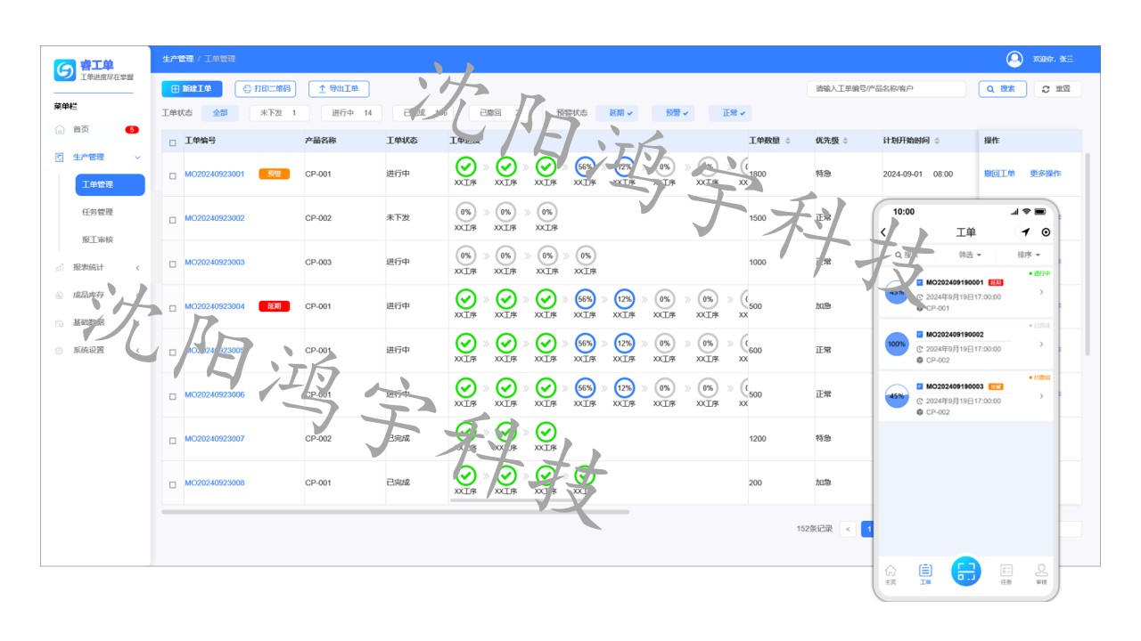Open the 筛选 dropdown on mobile
The image size is (1141, 641).
click(x=970, y=255)
